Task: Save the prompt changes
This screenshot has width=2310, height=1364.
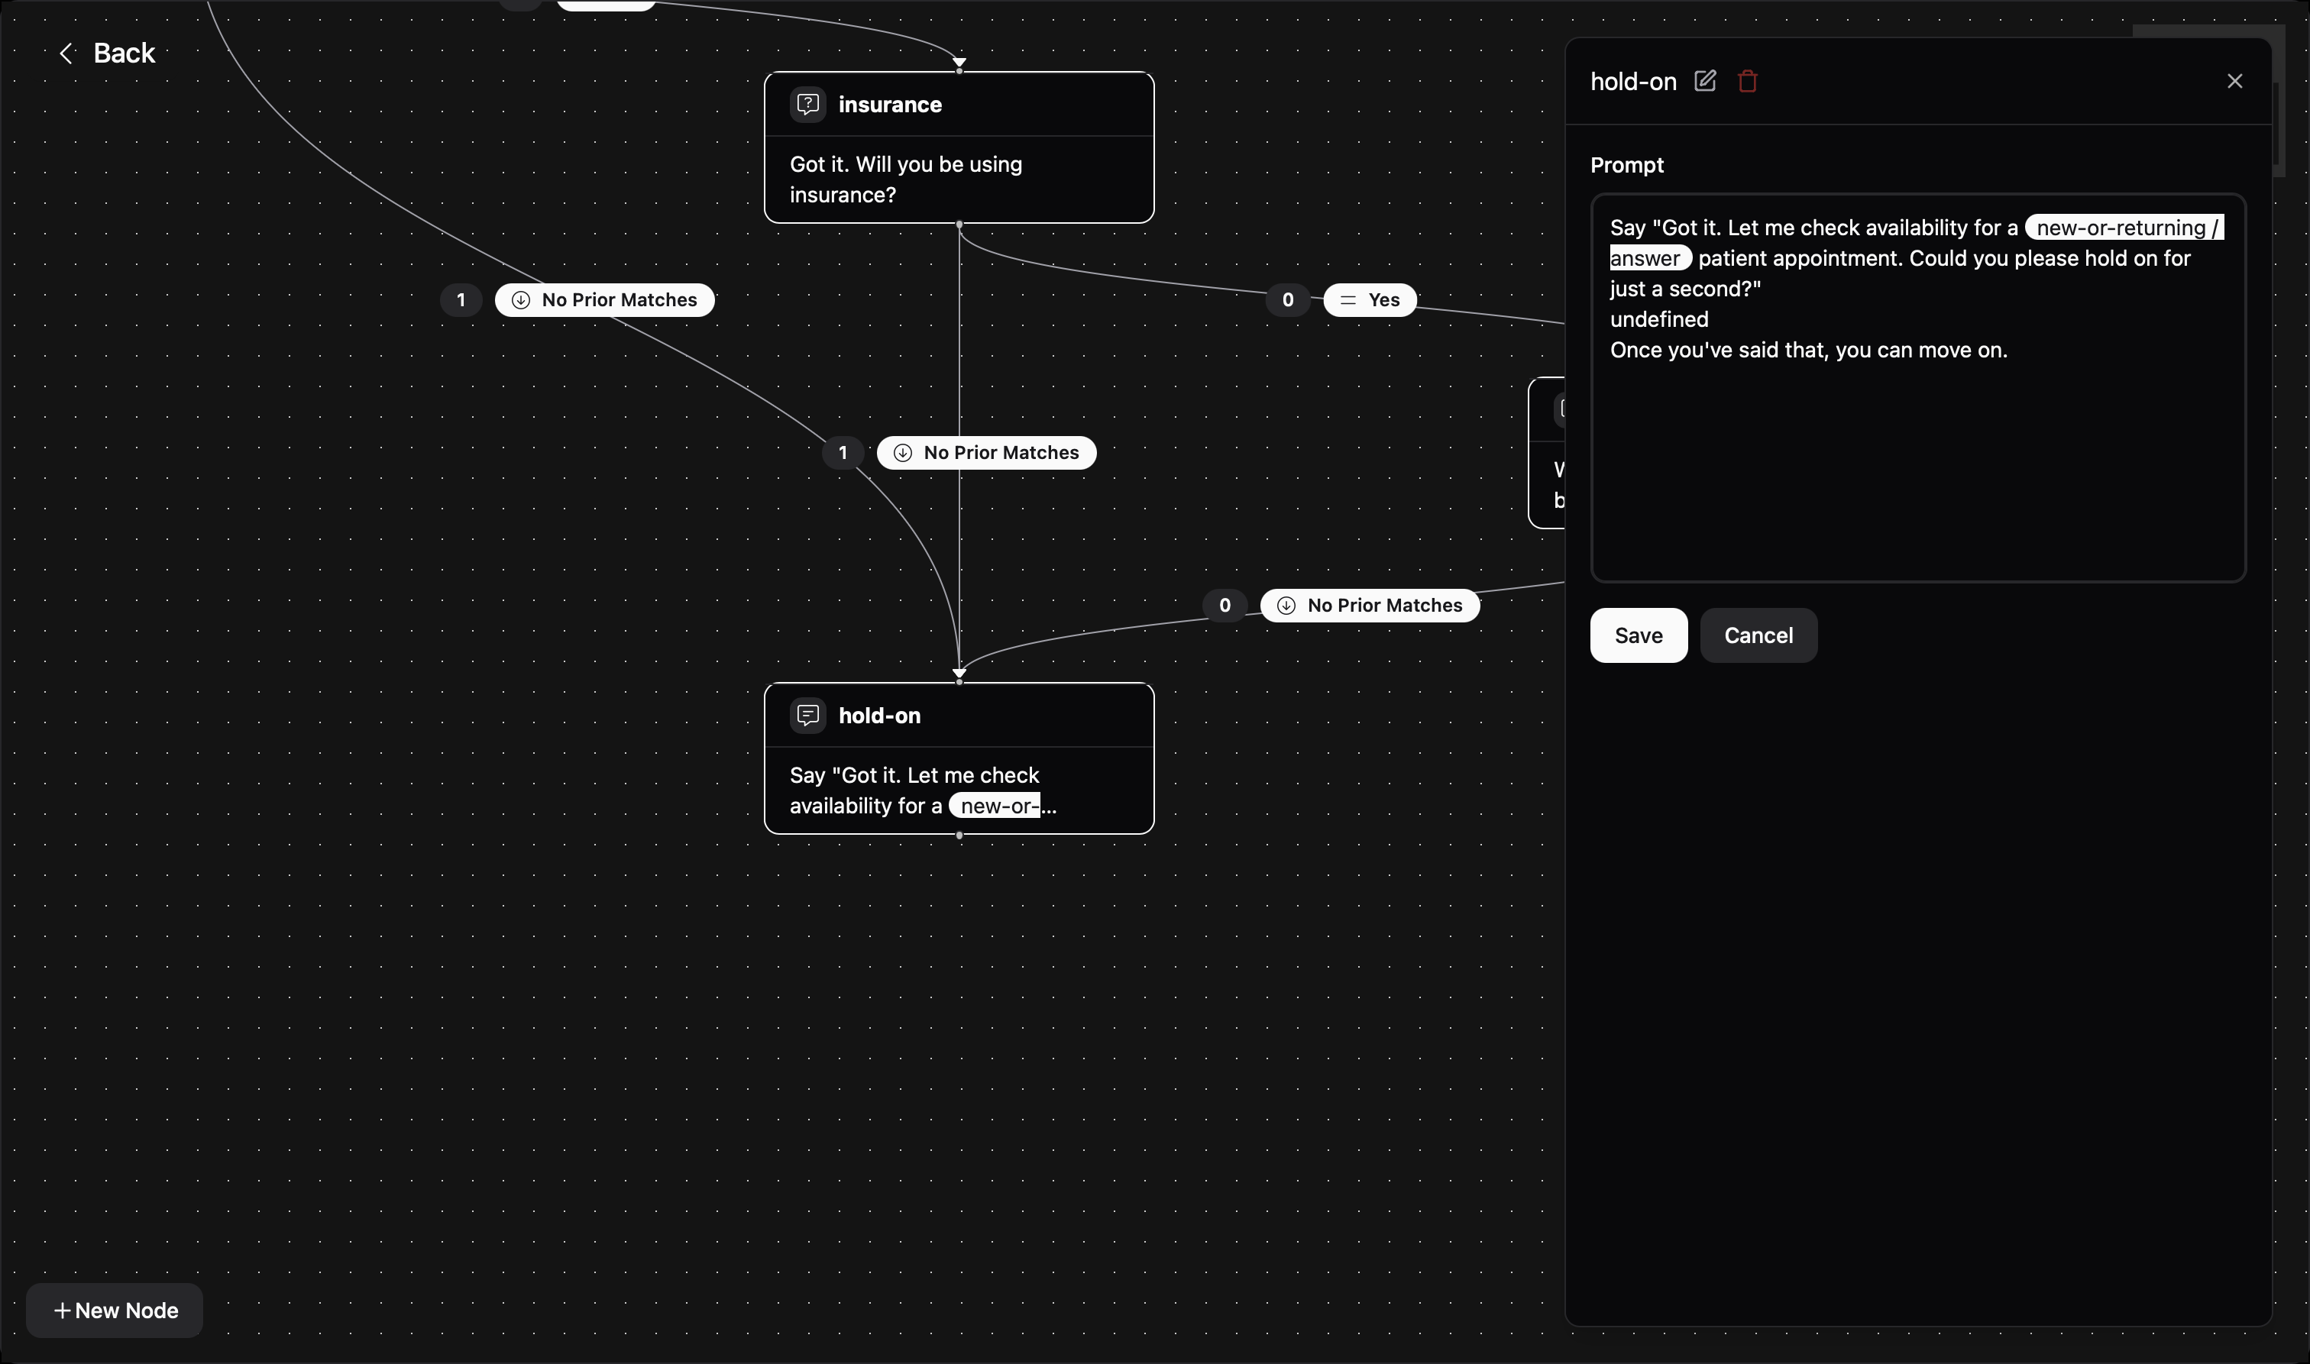Action: click(x=1638, y=635)
